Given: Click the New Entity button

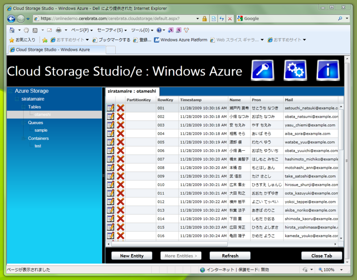Looking at the screenshot, I should [132, 255].
